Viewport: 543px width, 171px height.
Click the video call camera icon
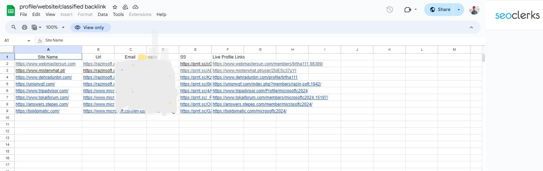coord(408,10)
